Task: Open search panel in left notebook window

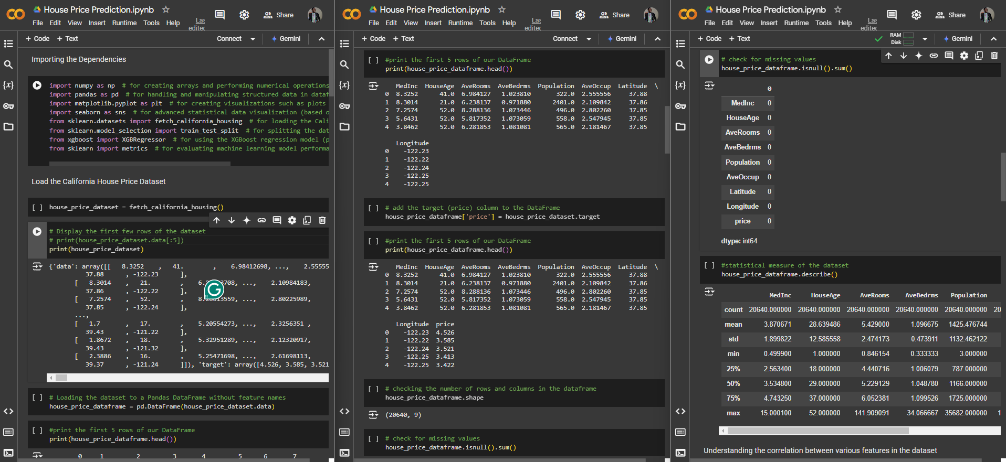Action: point(8,65)
